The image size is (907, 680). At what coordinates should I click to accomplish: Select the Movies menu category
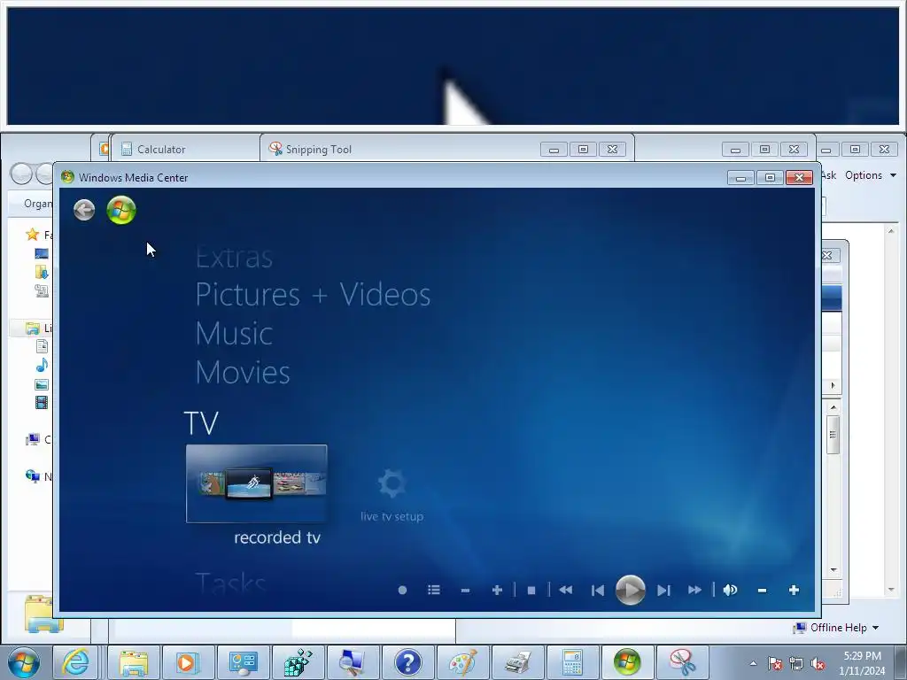[x=243, y=373]
